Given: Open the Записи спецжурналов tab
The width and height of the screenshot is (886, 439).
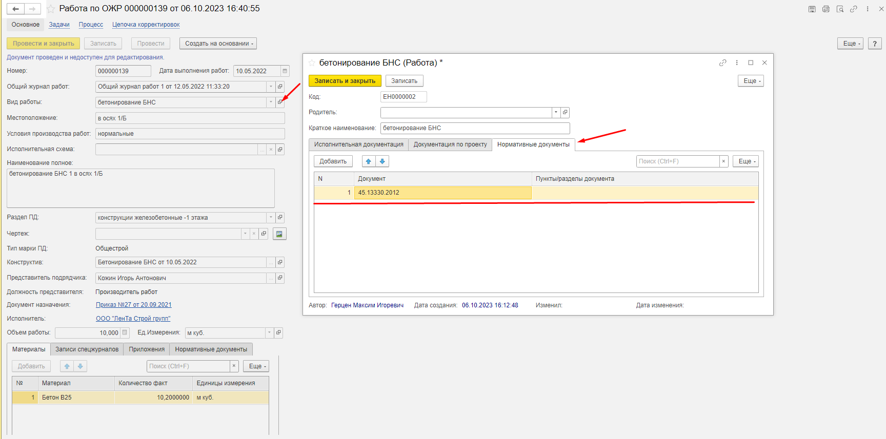Looking at the screenshot, I should click(87, 349).
